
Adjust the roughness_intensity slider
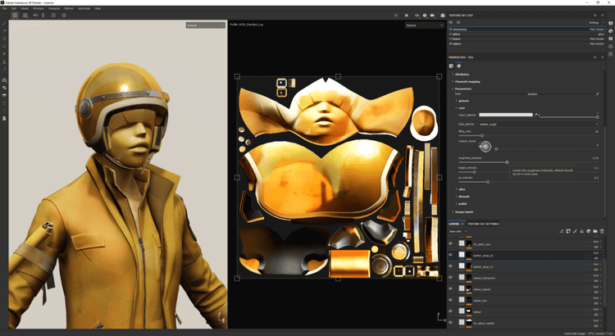coord(507,162)
